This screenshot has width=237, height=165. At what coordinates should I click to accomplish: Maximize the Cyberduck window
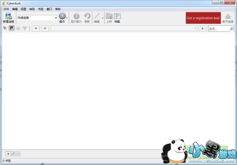pos(222,3)
